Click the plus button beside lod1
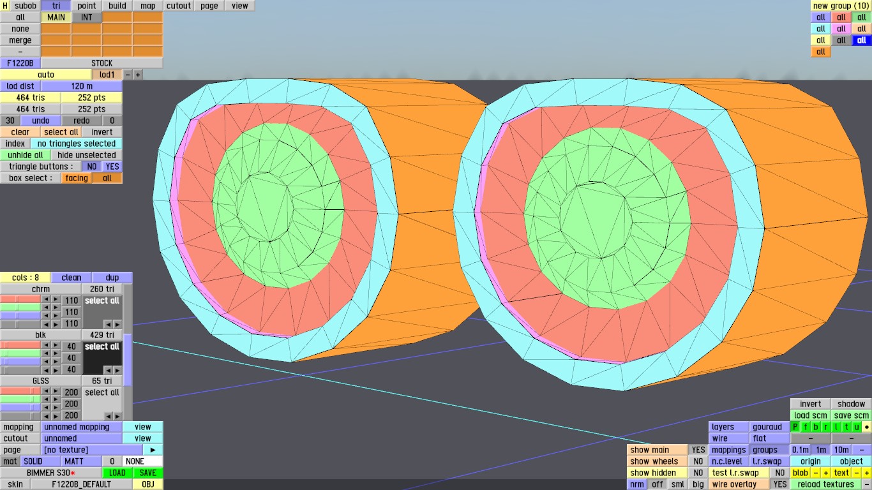Image resolution: width=872 pixels, height=490 pixels. pos(137,75)
